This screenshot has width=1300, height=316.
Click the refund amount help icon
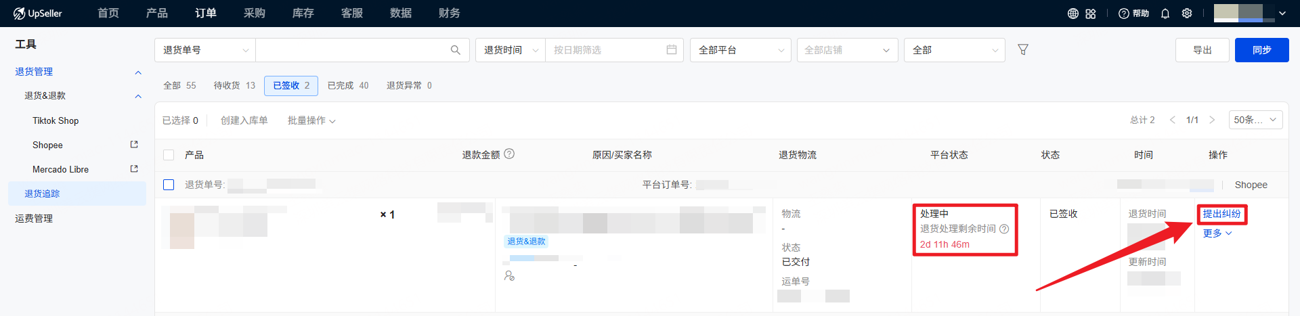(509, 154)
